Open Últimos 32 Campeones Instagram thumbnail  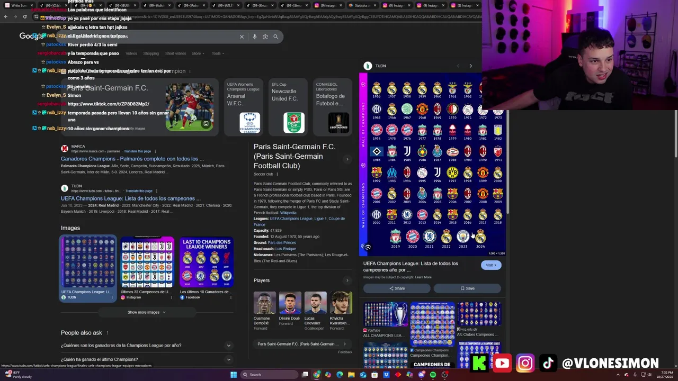coord(147,262)
